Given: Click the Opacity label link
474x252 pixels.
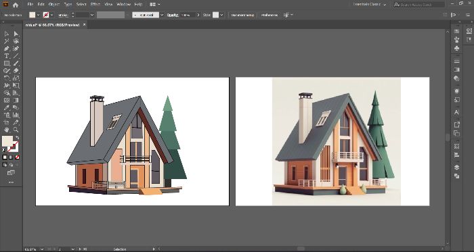Looking at the screenshot, I should 173,15.
